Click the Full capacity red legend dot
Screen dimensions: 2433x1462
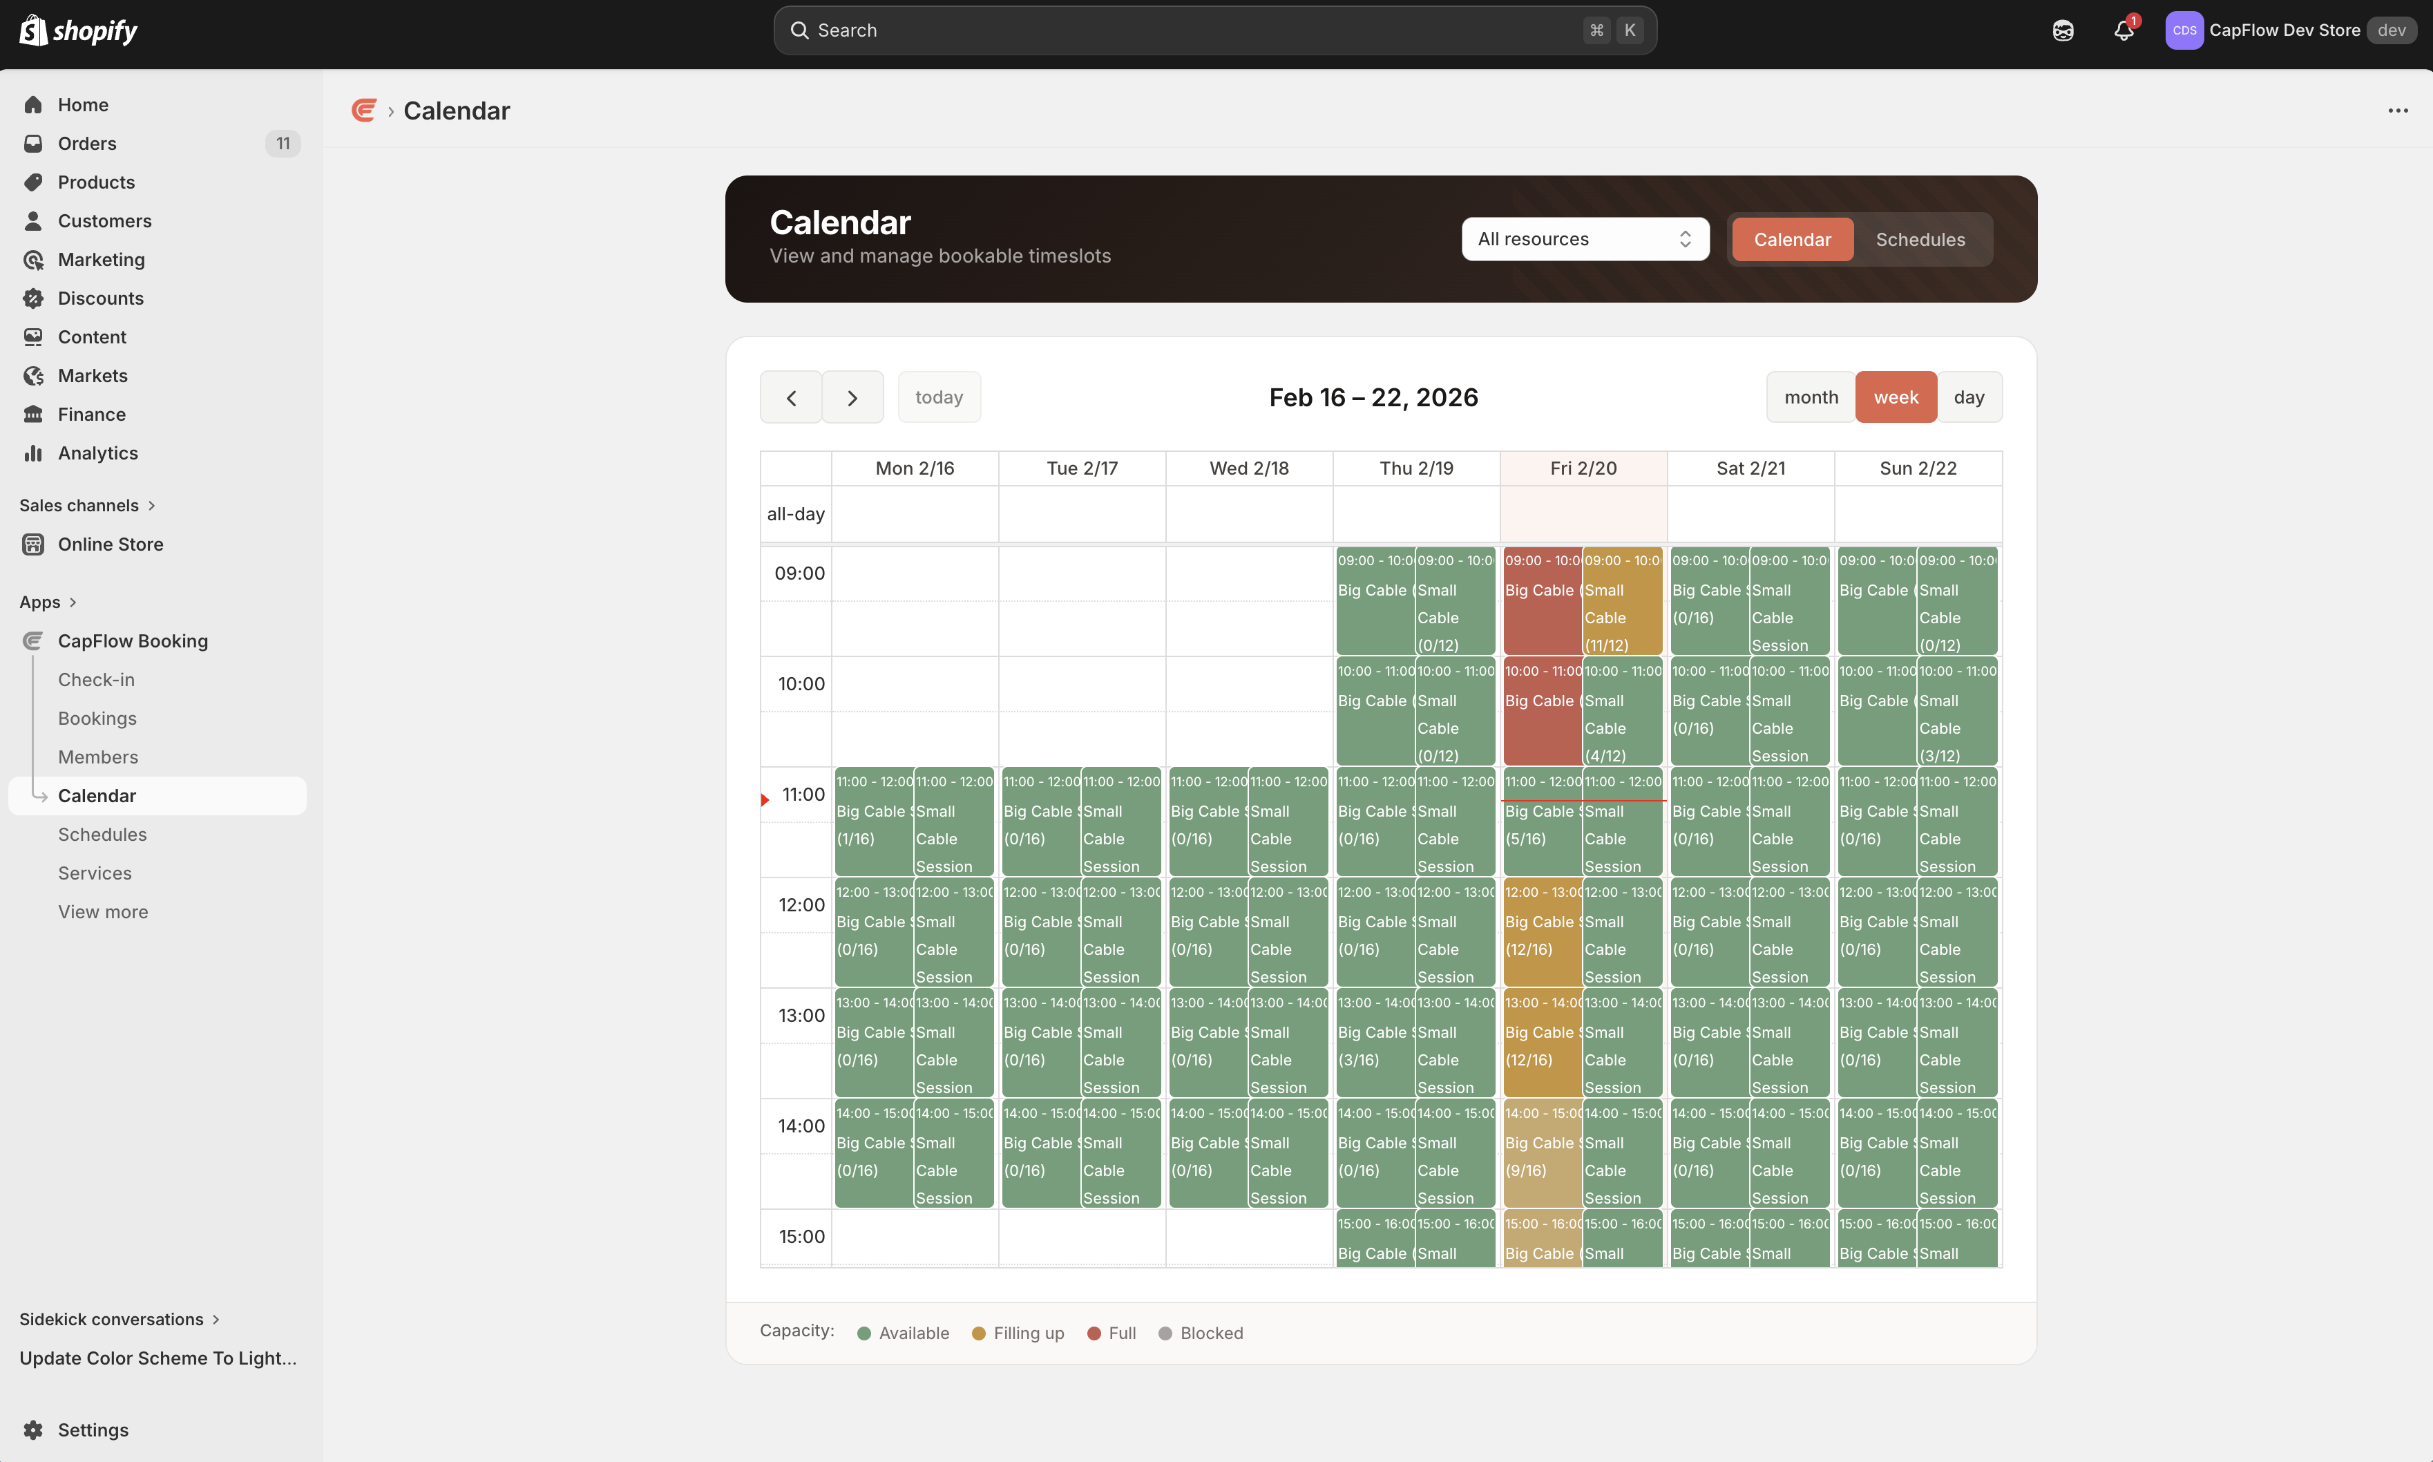tap(1094, 1333)
